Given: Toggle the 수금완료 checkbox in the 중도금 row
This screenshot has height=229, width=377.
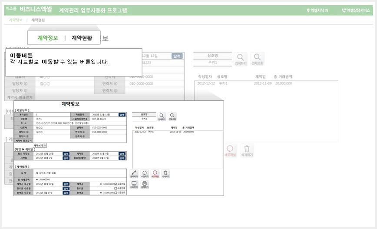Looking at the screenshot, I should click(116, 188).
